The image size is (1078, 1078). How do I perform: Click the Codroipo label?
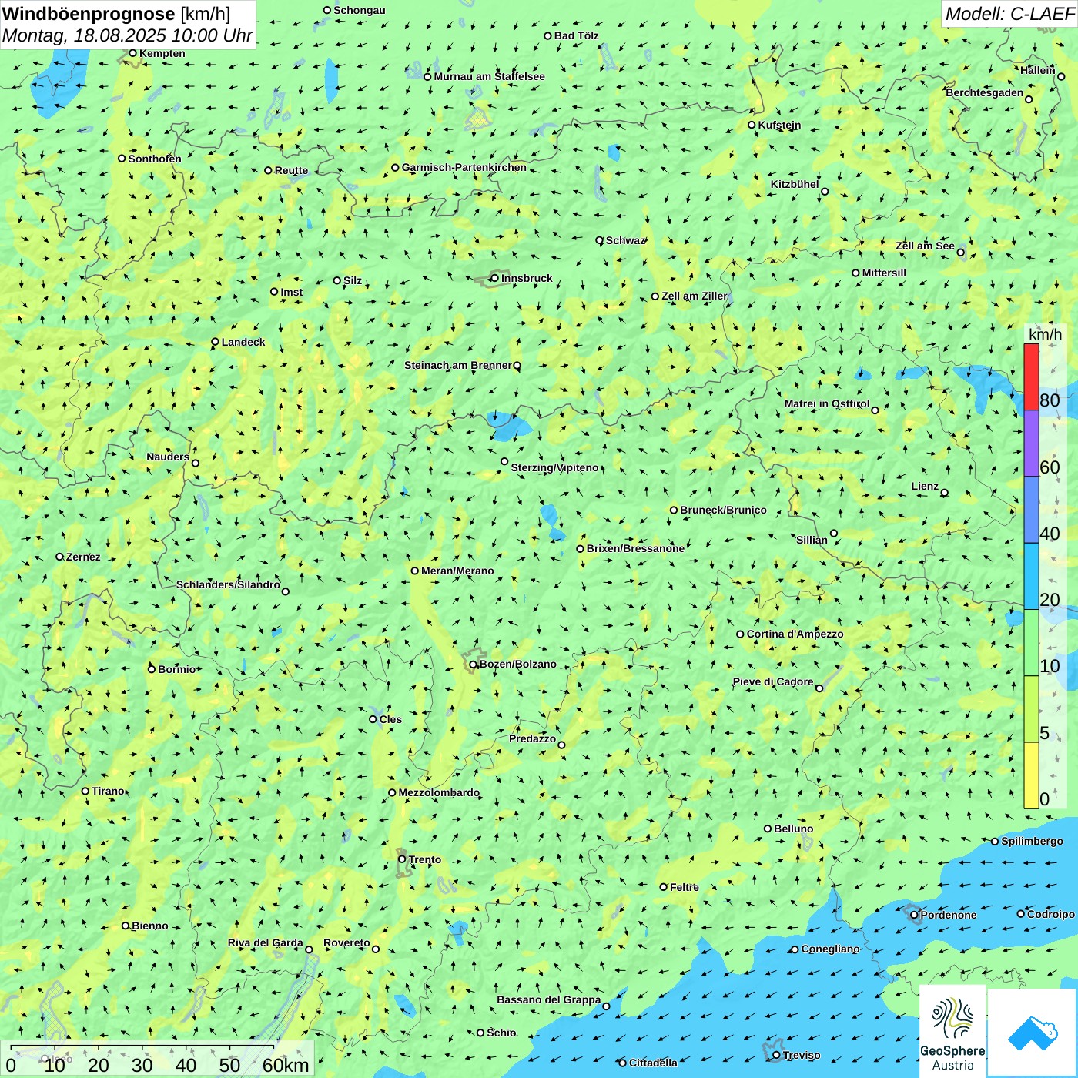click(x=1051, y=914)
